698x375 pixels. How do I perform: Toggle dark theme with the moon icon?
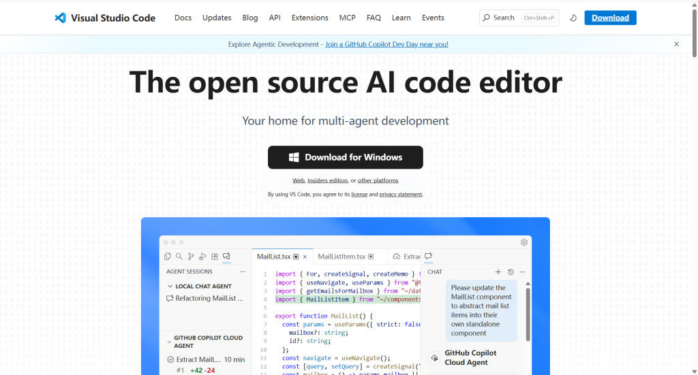click(x=573, y=18)
